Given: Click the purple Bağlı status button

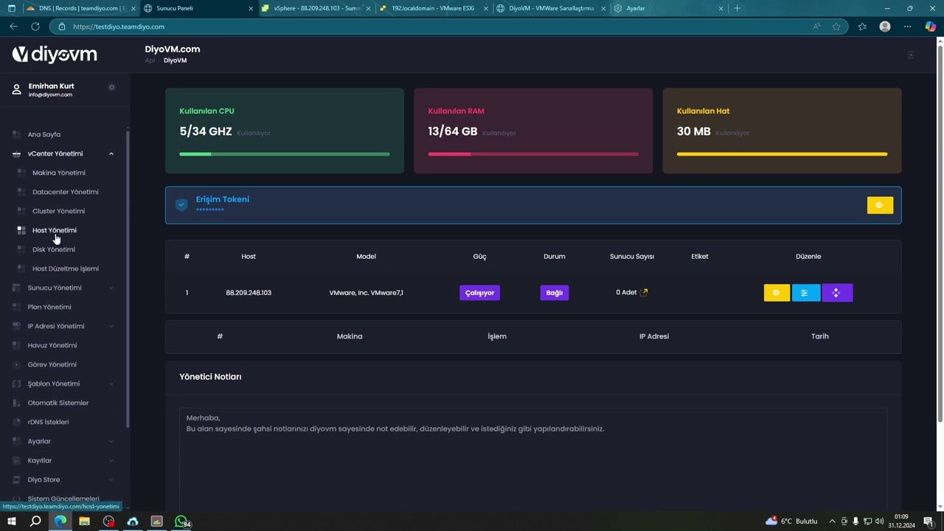Looking at the screenshot, I should (555, 293).
